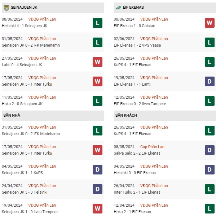This screenshot has height=216, width=216.
Task: Click the W badge for Lahti 0-4 Seinajoen JK
Action: click(x=97, y=62)
